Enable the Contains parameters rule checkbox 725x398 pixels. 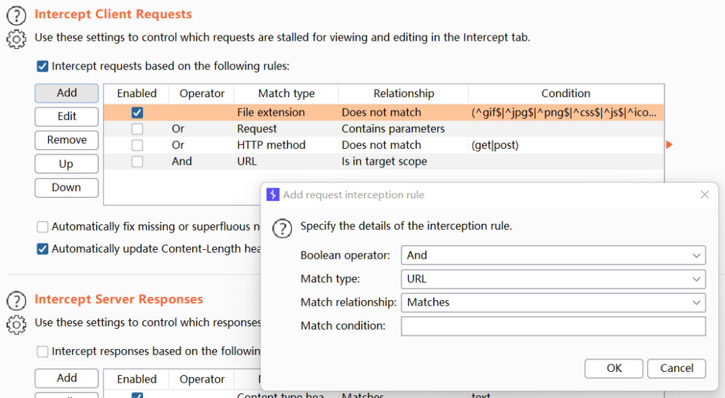tap(138, 129)
